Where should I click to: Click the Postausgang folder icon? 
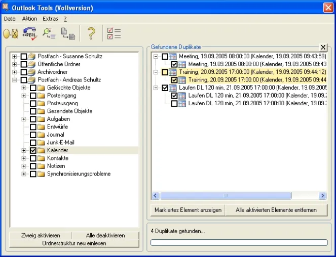point(41,104)
